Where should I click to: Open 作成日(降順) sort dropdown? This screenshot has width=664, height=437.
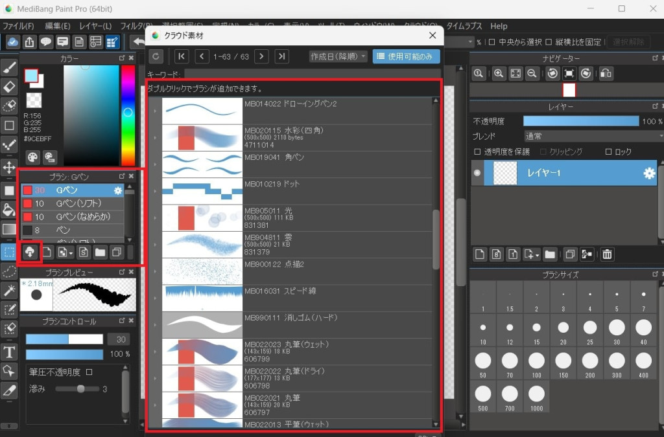[338, 56]
